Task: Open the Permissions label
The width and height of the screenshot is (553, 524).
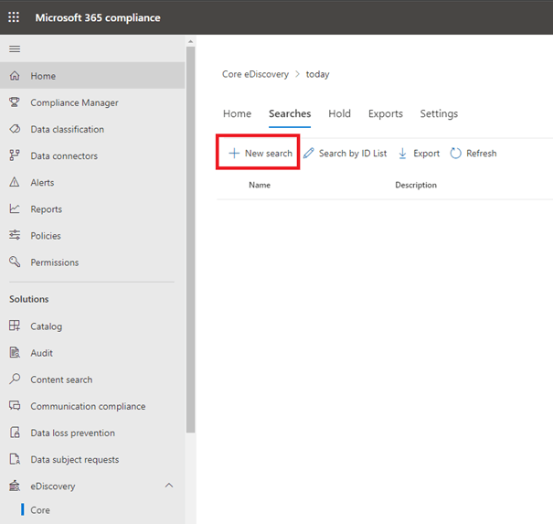Action: (55, 262)
